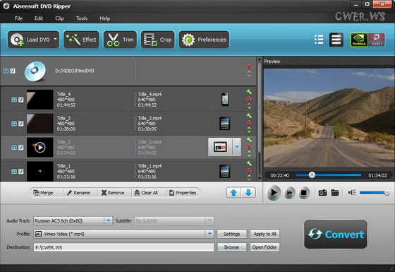Open Title_2 profile dropdown arrow
This screenshot has height=272, width=395.
[x=237, y=147]
